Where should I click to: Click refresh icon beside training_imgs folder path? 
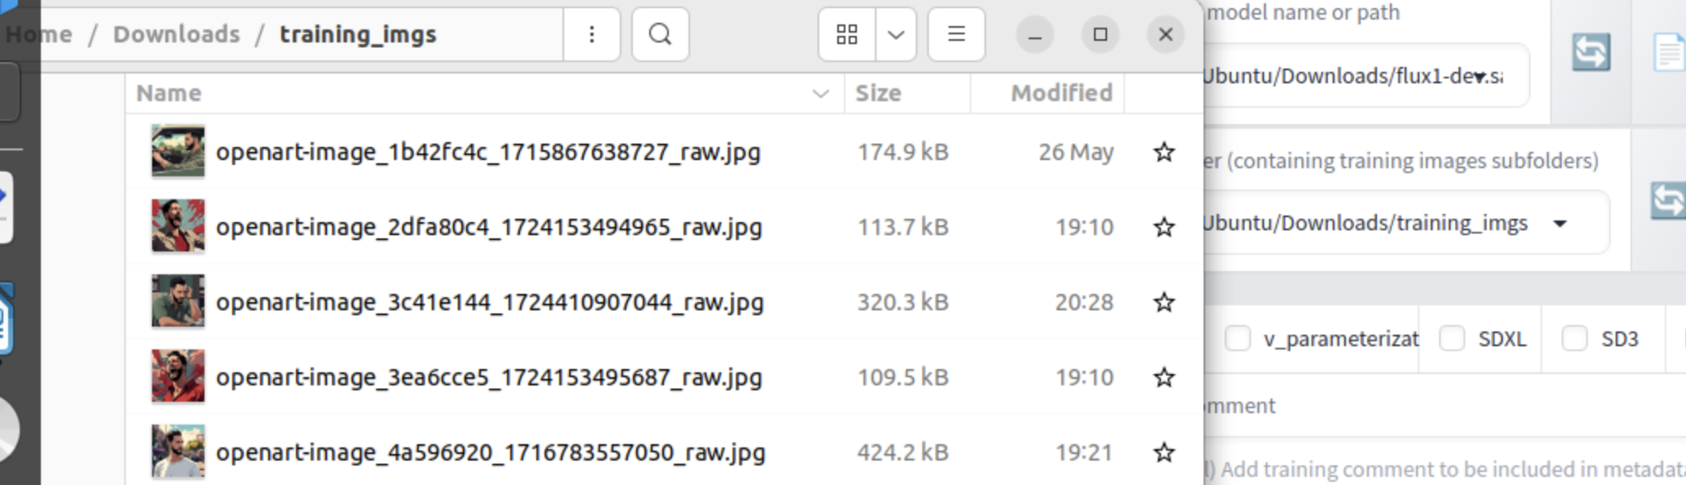pos(1666,201)
